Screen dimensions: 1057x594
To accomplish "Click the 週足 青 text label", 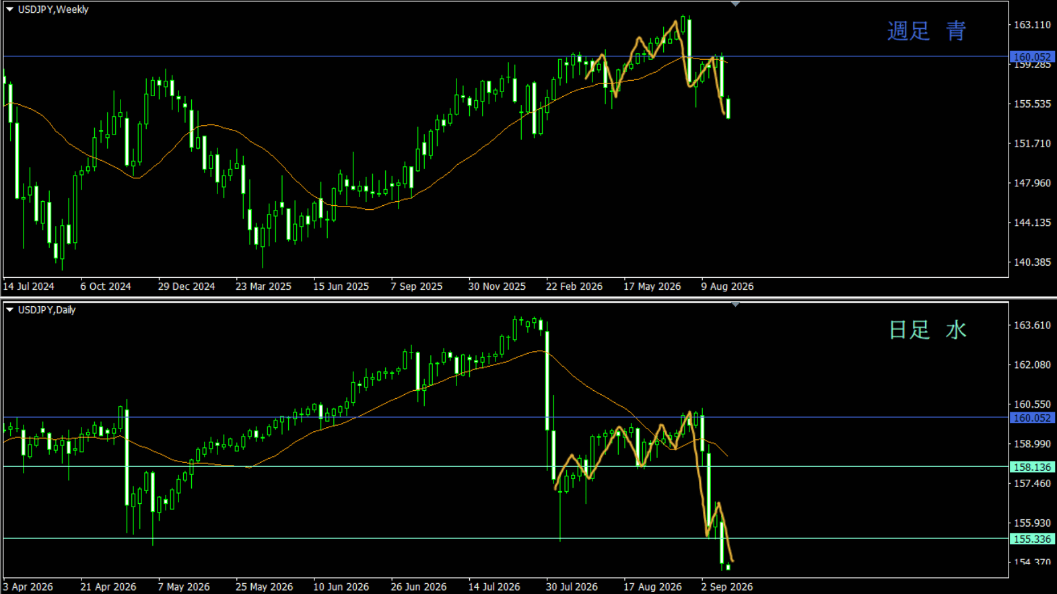I will 927,31.
